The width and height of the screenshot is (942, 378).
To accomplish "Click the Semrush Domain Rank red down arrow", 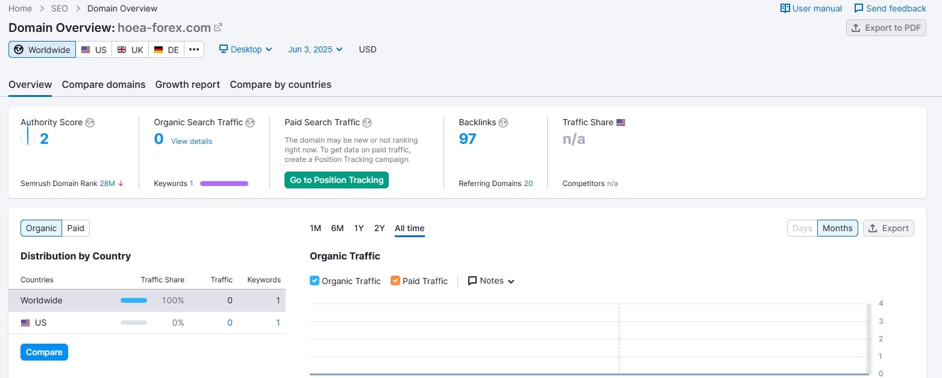I will point(121,184).
